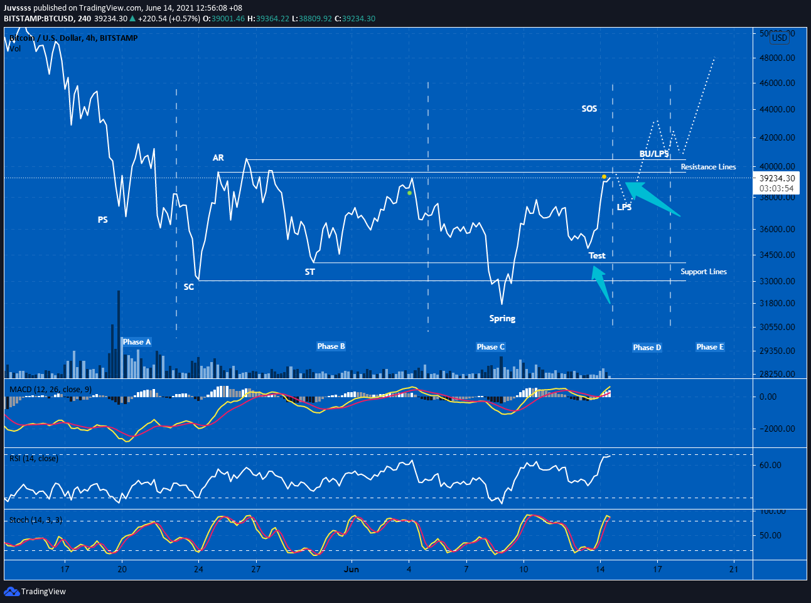
Task: Click the 'SOS' annotation label
Action: [x=589, y=109]
